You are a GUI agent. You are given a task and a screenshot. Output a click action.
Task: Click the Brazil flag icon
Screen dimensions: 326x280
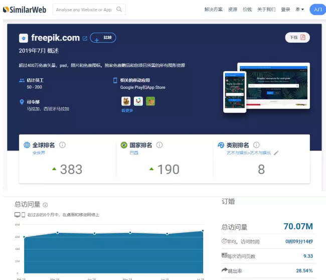[x=124, y=145]
